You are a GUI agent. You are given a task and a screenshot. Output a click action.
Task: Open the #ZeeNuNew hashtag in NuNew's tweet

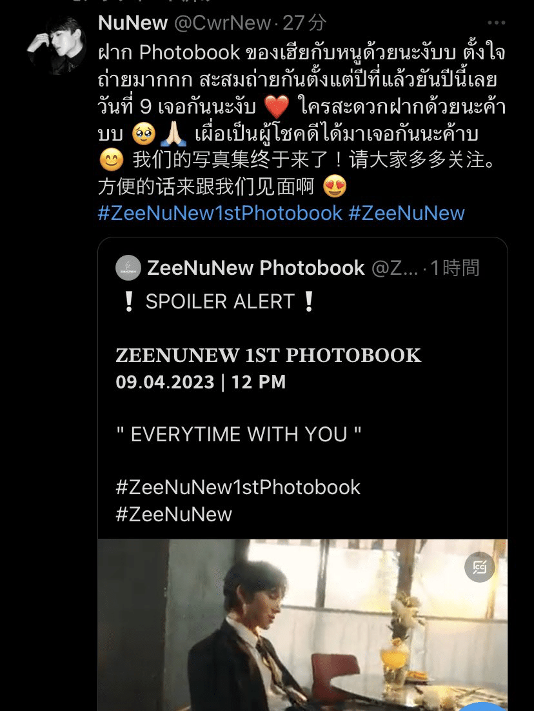coord(406,213)
